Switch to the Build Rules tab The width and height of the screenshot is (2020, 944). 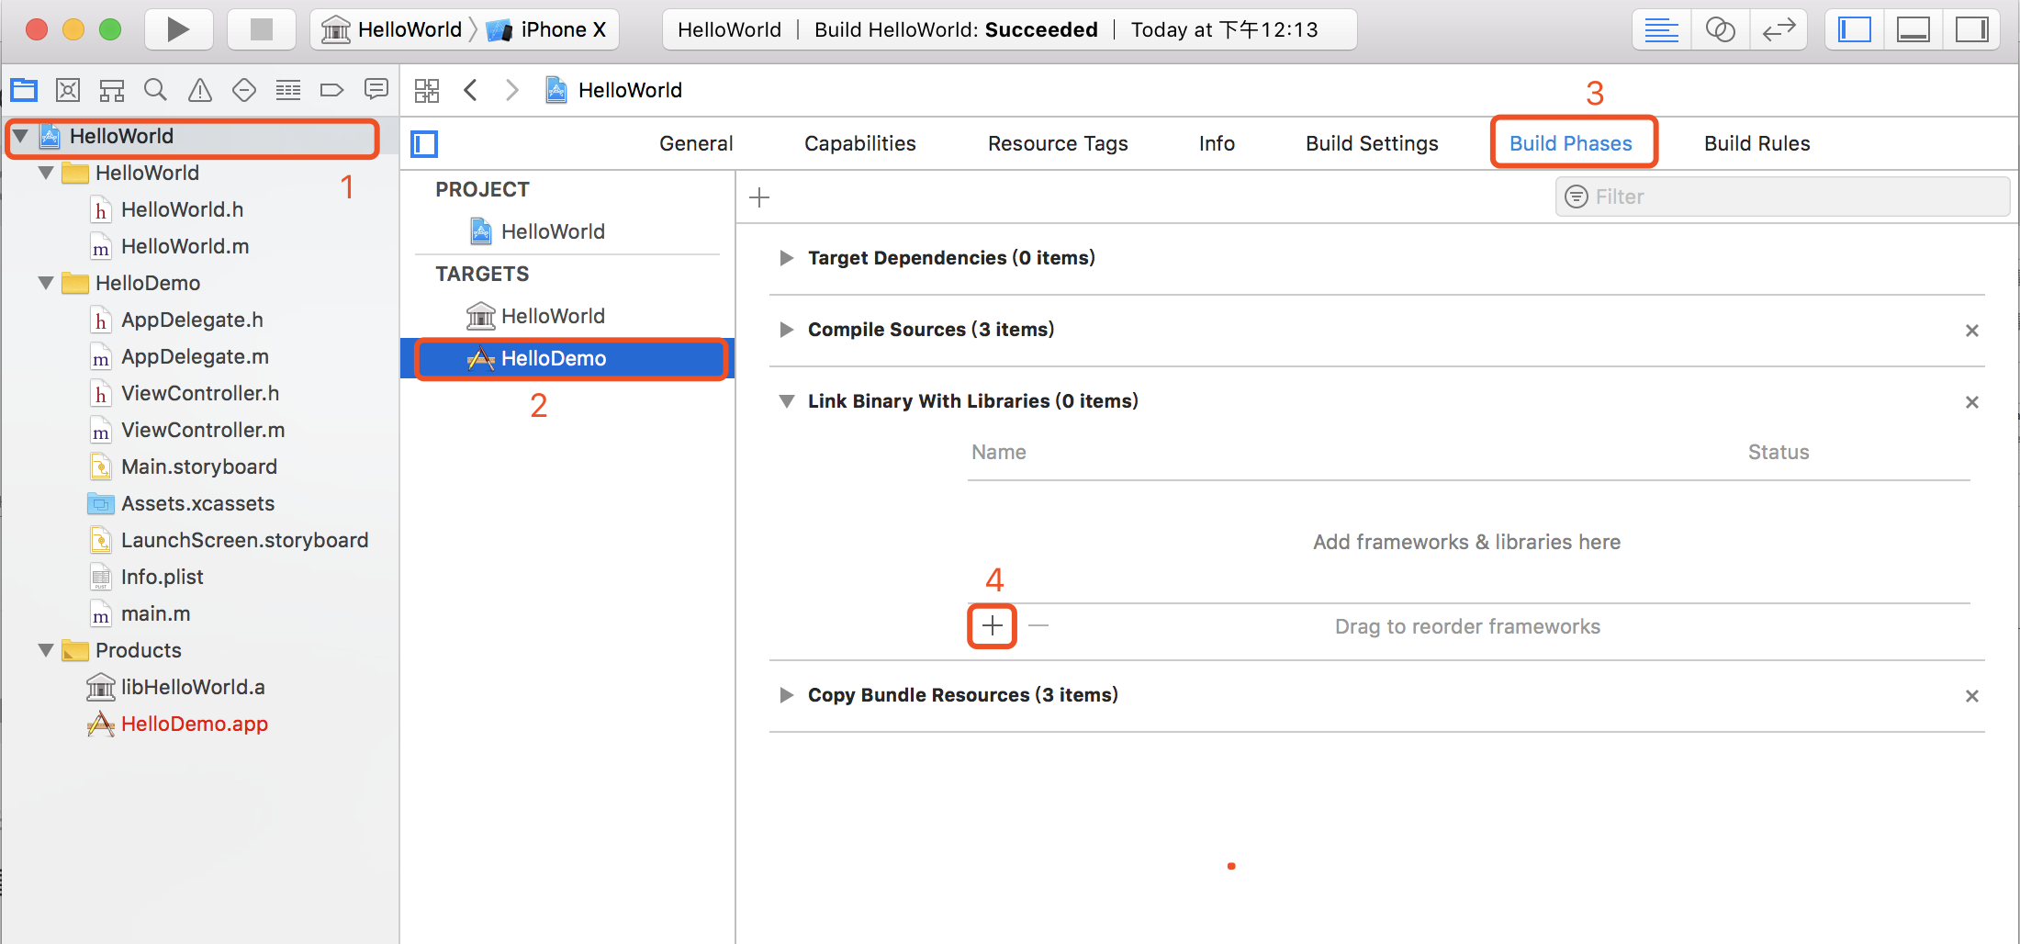click(1756, 143)
